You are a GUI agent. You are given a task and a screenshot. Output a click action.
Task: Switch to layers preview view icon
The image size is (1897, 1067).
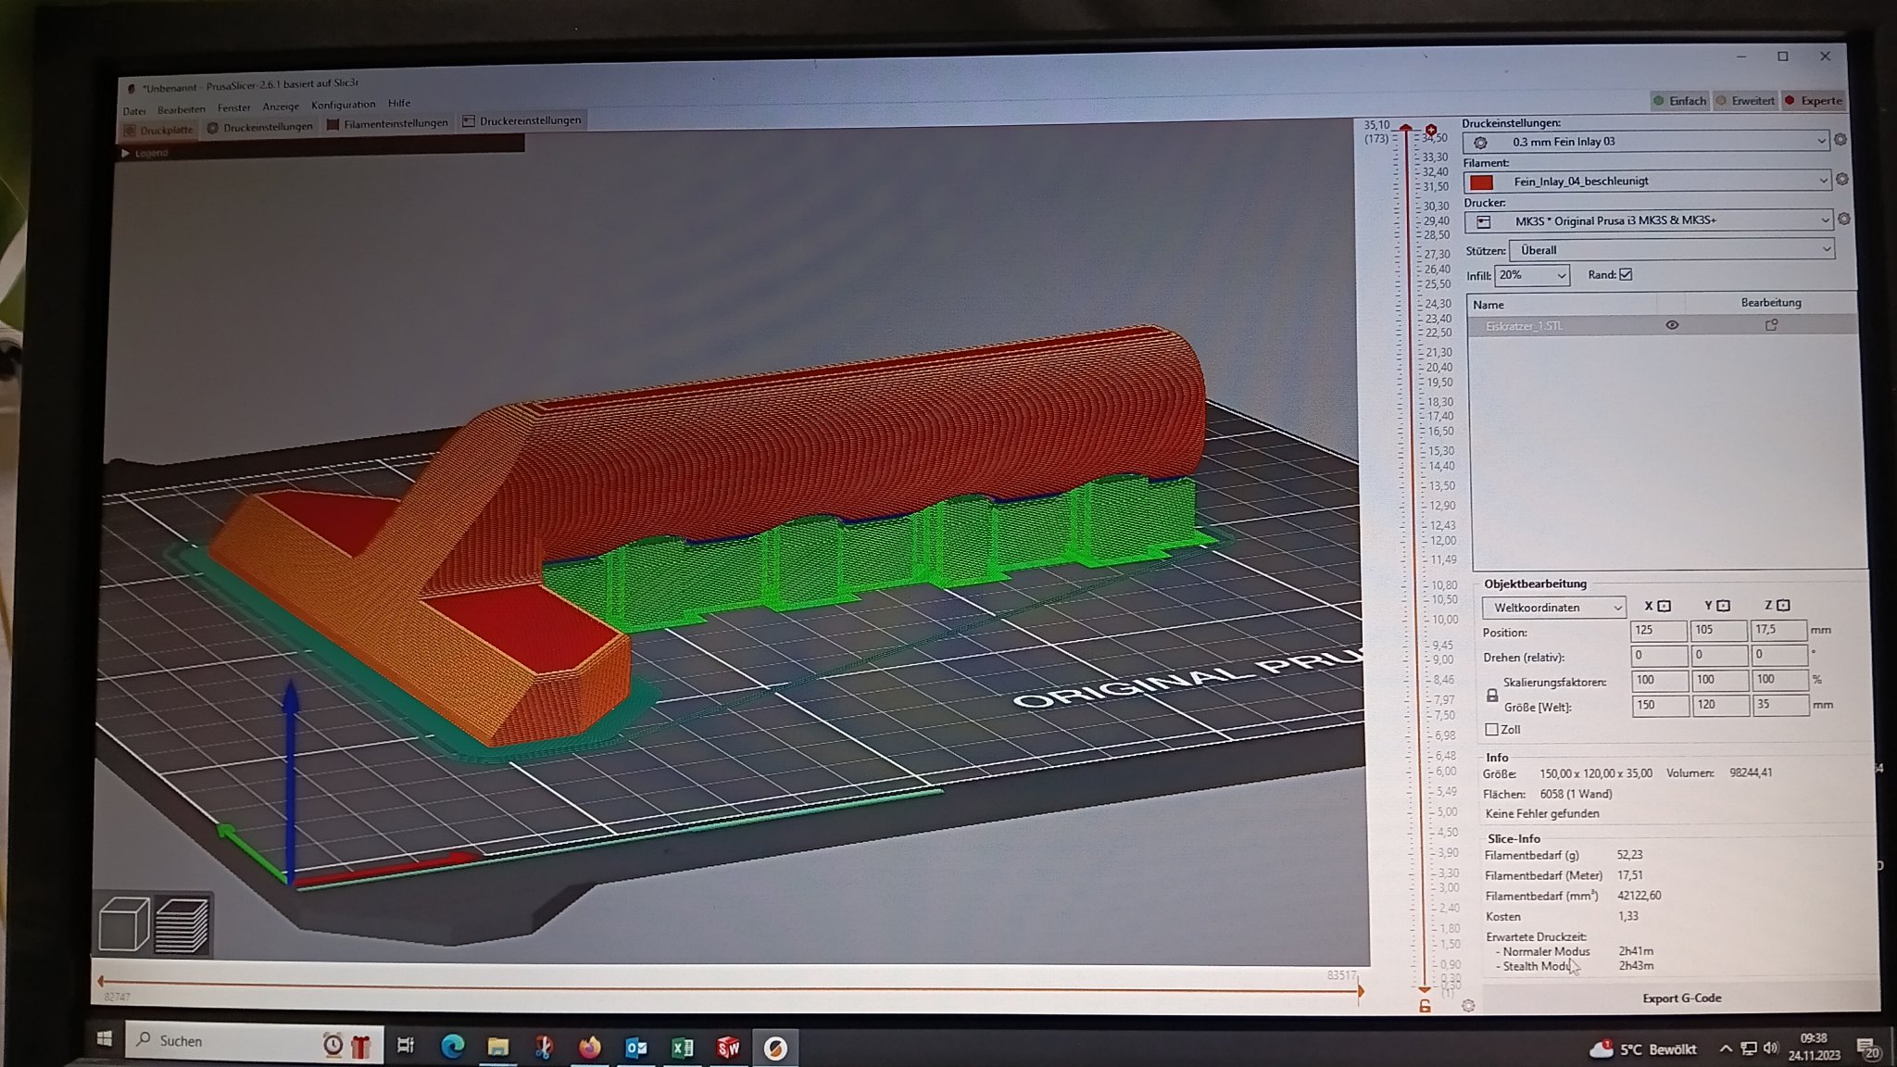coord(182,924)
